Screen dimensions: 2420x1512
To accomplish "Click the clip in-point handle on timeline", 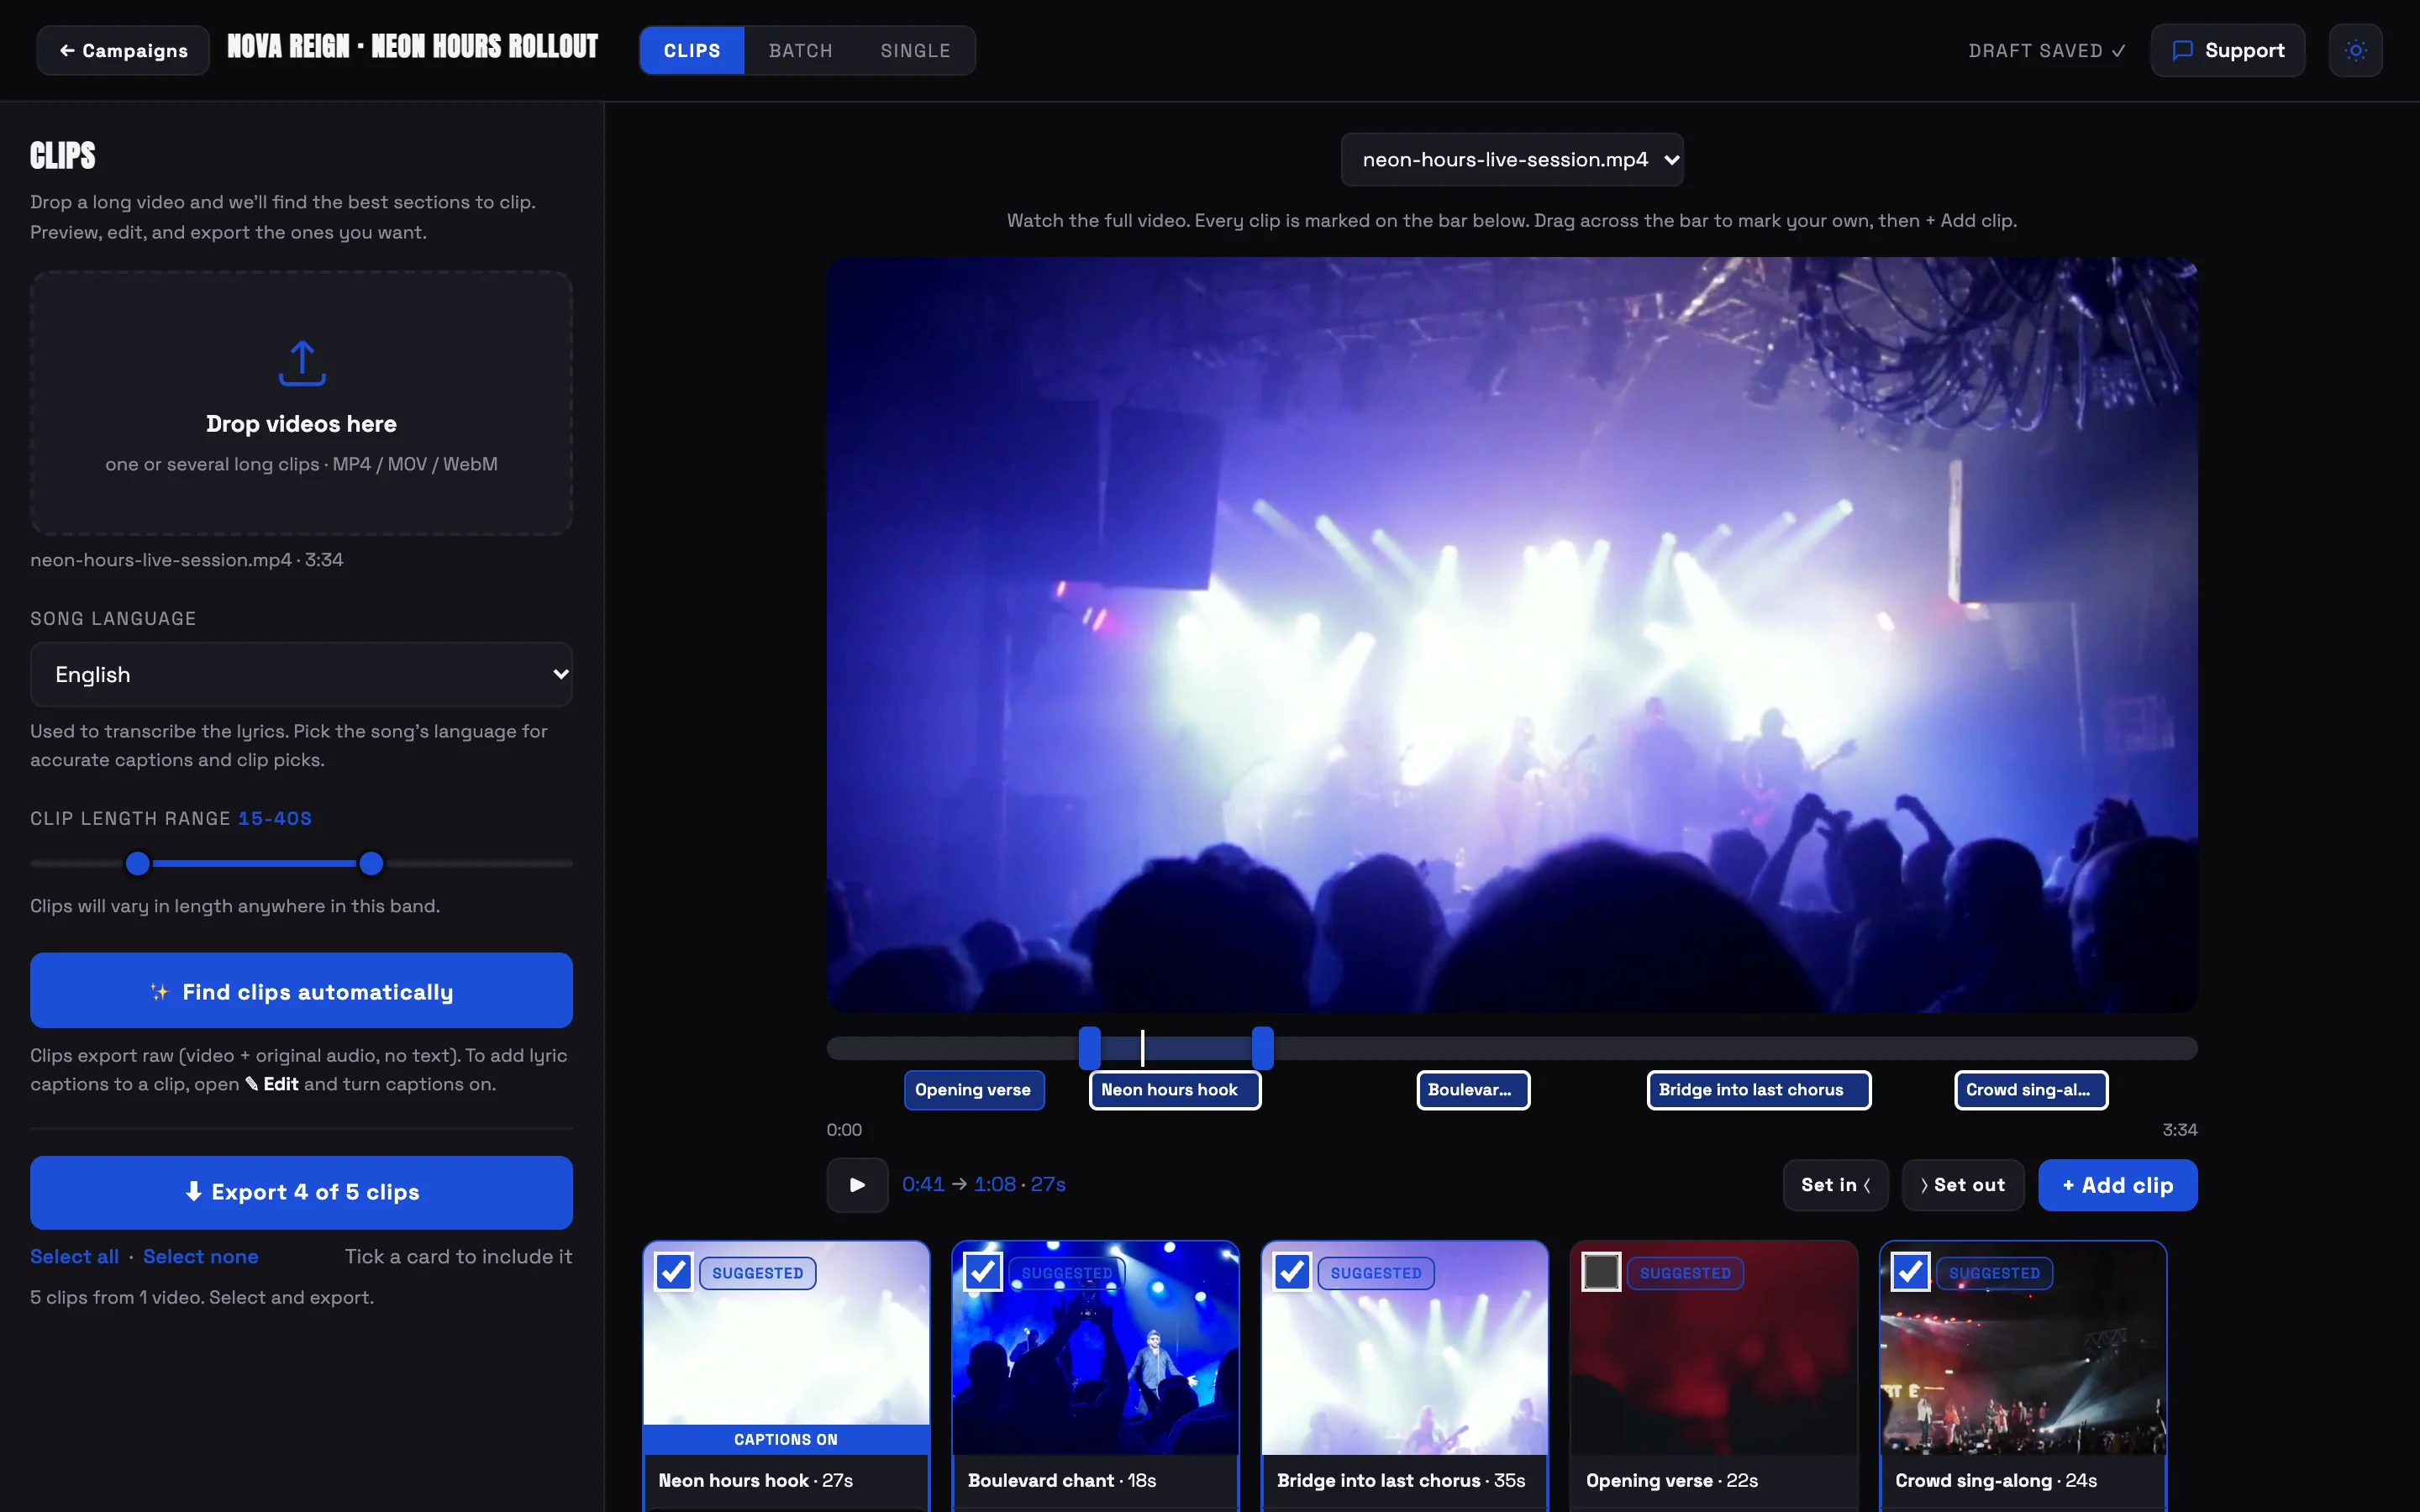I will 1089,1048.
